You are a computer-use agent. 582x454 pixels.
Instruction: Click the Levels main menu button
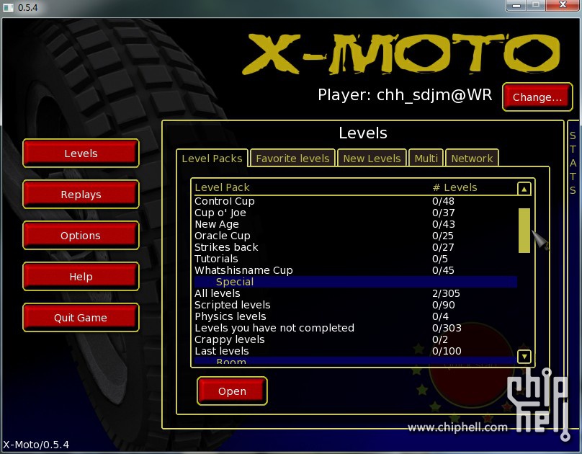tap(81, 153)
